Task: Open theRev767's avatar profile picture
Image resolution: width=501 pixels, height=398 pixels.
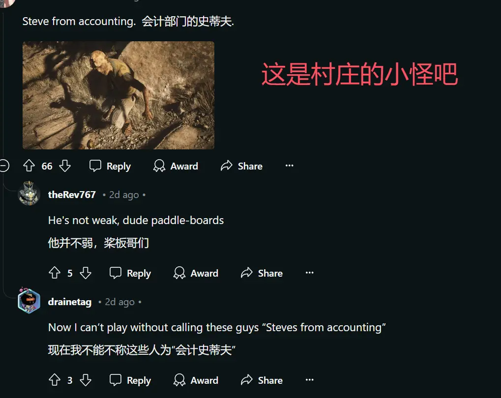Action: pos(29,194)
